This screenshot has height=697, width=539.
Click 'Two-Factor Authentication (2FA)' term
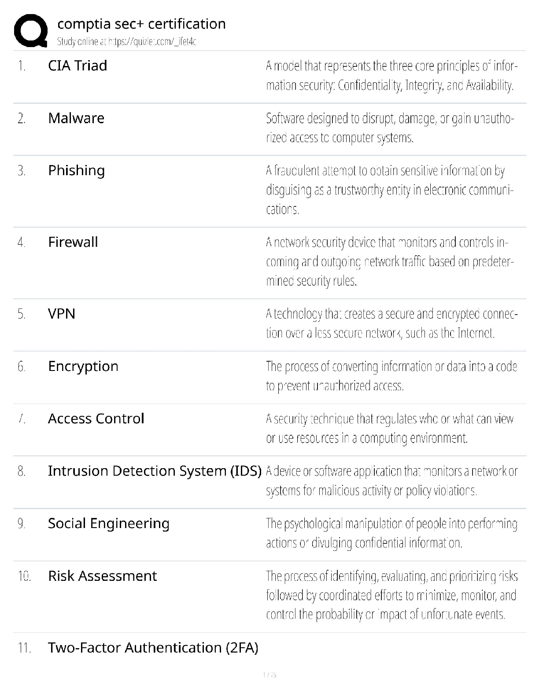(x=153, y=648)
